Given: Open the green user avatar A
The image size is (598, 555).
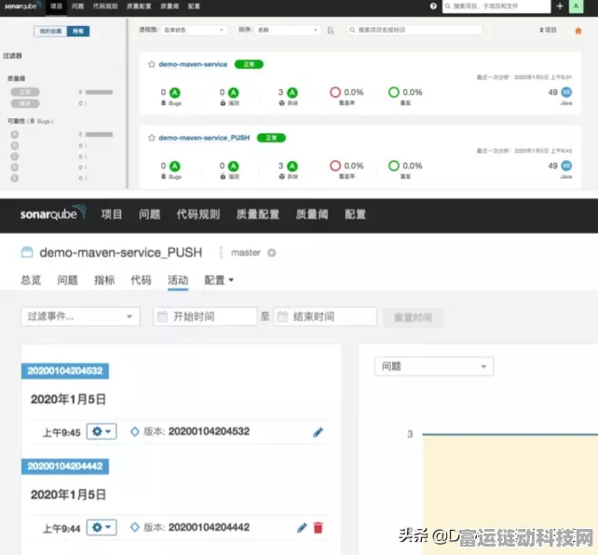Looking at the screenshot, I should pos(576,7).
